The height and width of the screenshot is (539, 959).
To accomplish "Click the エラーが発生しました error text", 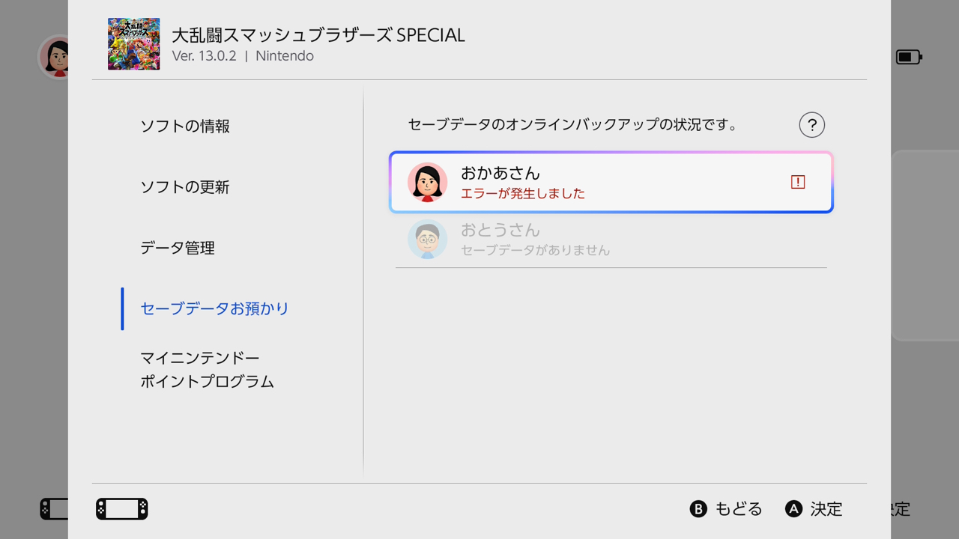I will 523,193.
